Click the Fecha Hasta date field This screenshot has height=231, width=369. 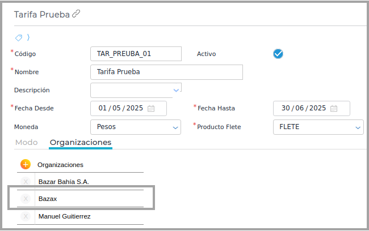tap(303, 108)
